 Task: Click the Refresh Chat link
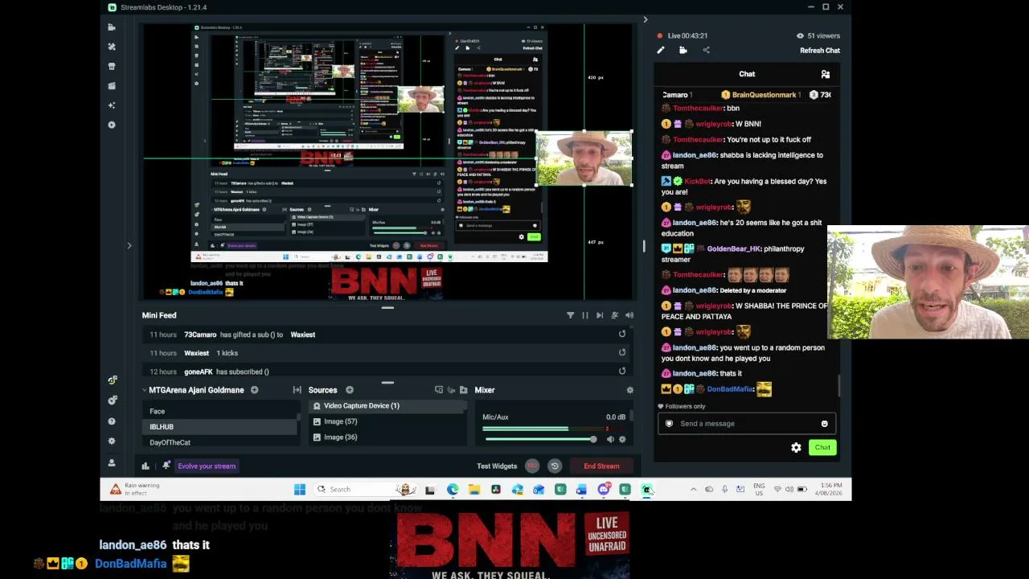click(820, 51)
